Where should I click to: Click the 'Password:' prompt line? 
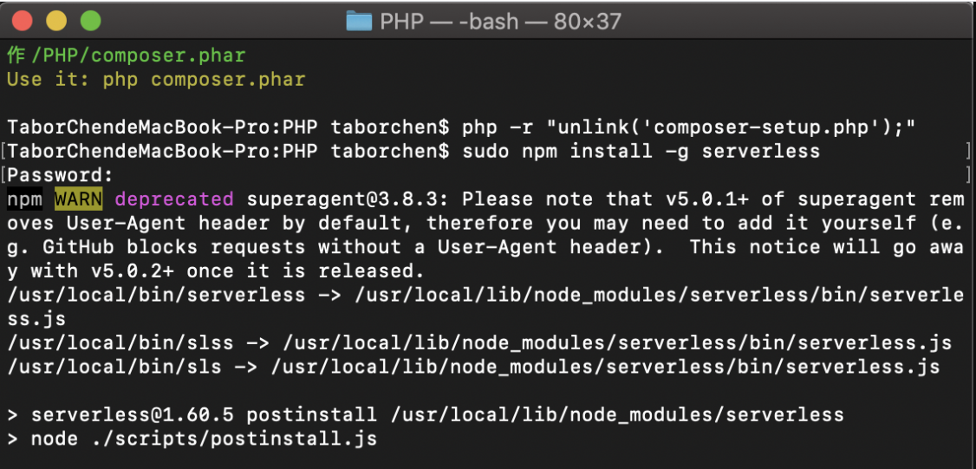(x=61, y=175)
